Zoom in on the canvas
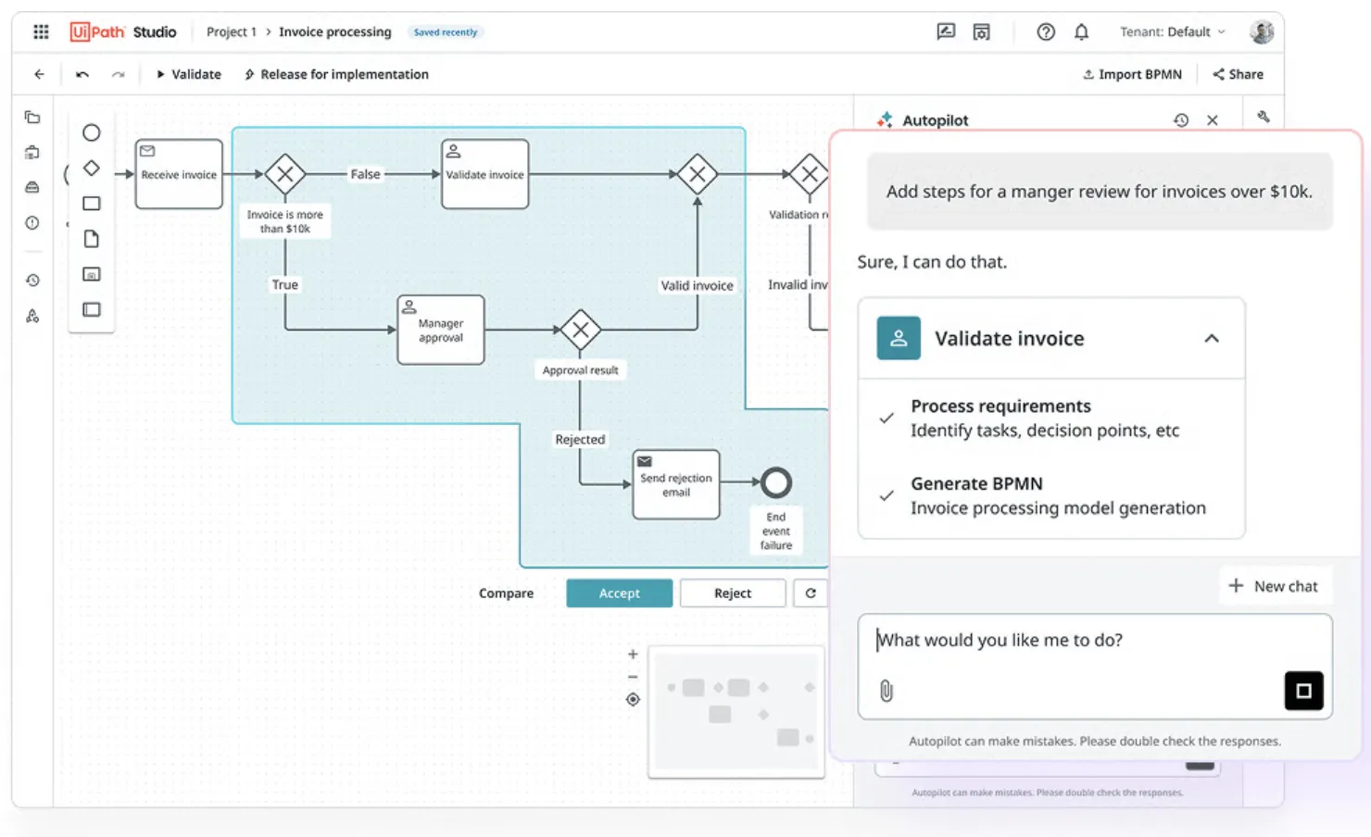The image size is (1371, 837). pyautogui.click(x=633, y=654)
